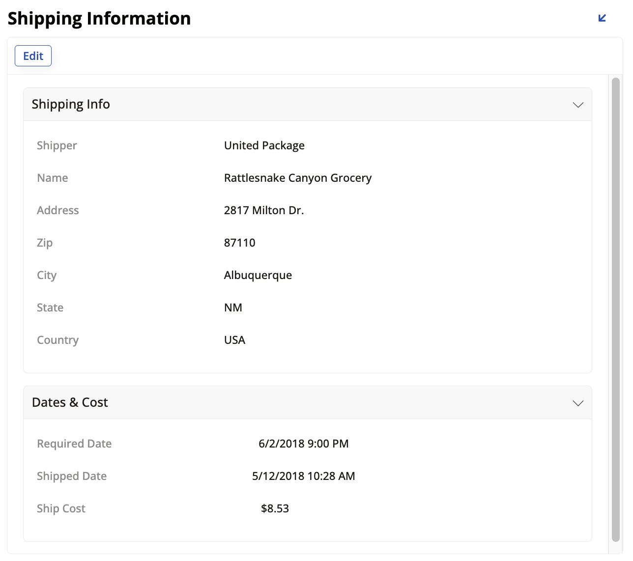This screenshot has height=561, width=633.
Task: Select the city value Albuquerque
Action: pos(258,275)
